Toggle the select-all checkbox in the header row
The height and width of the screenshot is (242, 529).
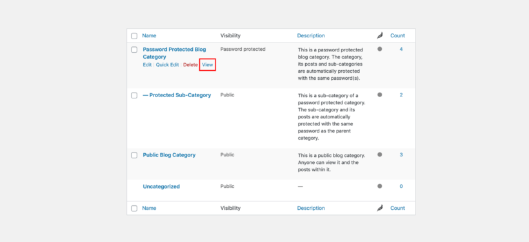pos(134,36)
